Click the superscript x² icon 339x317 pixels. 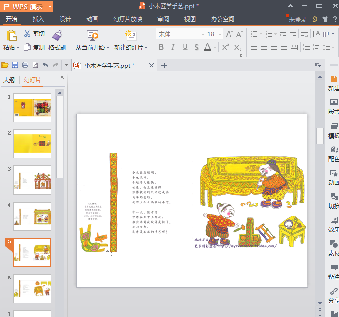click(225, 47)
